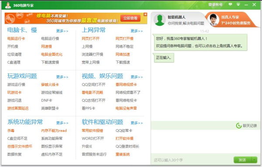The width and height of the screenshot is (262, 167).
Task: Click 看电影不流畅 link
Action: (93, 93)
